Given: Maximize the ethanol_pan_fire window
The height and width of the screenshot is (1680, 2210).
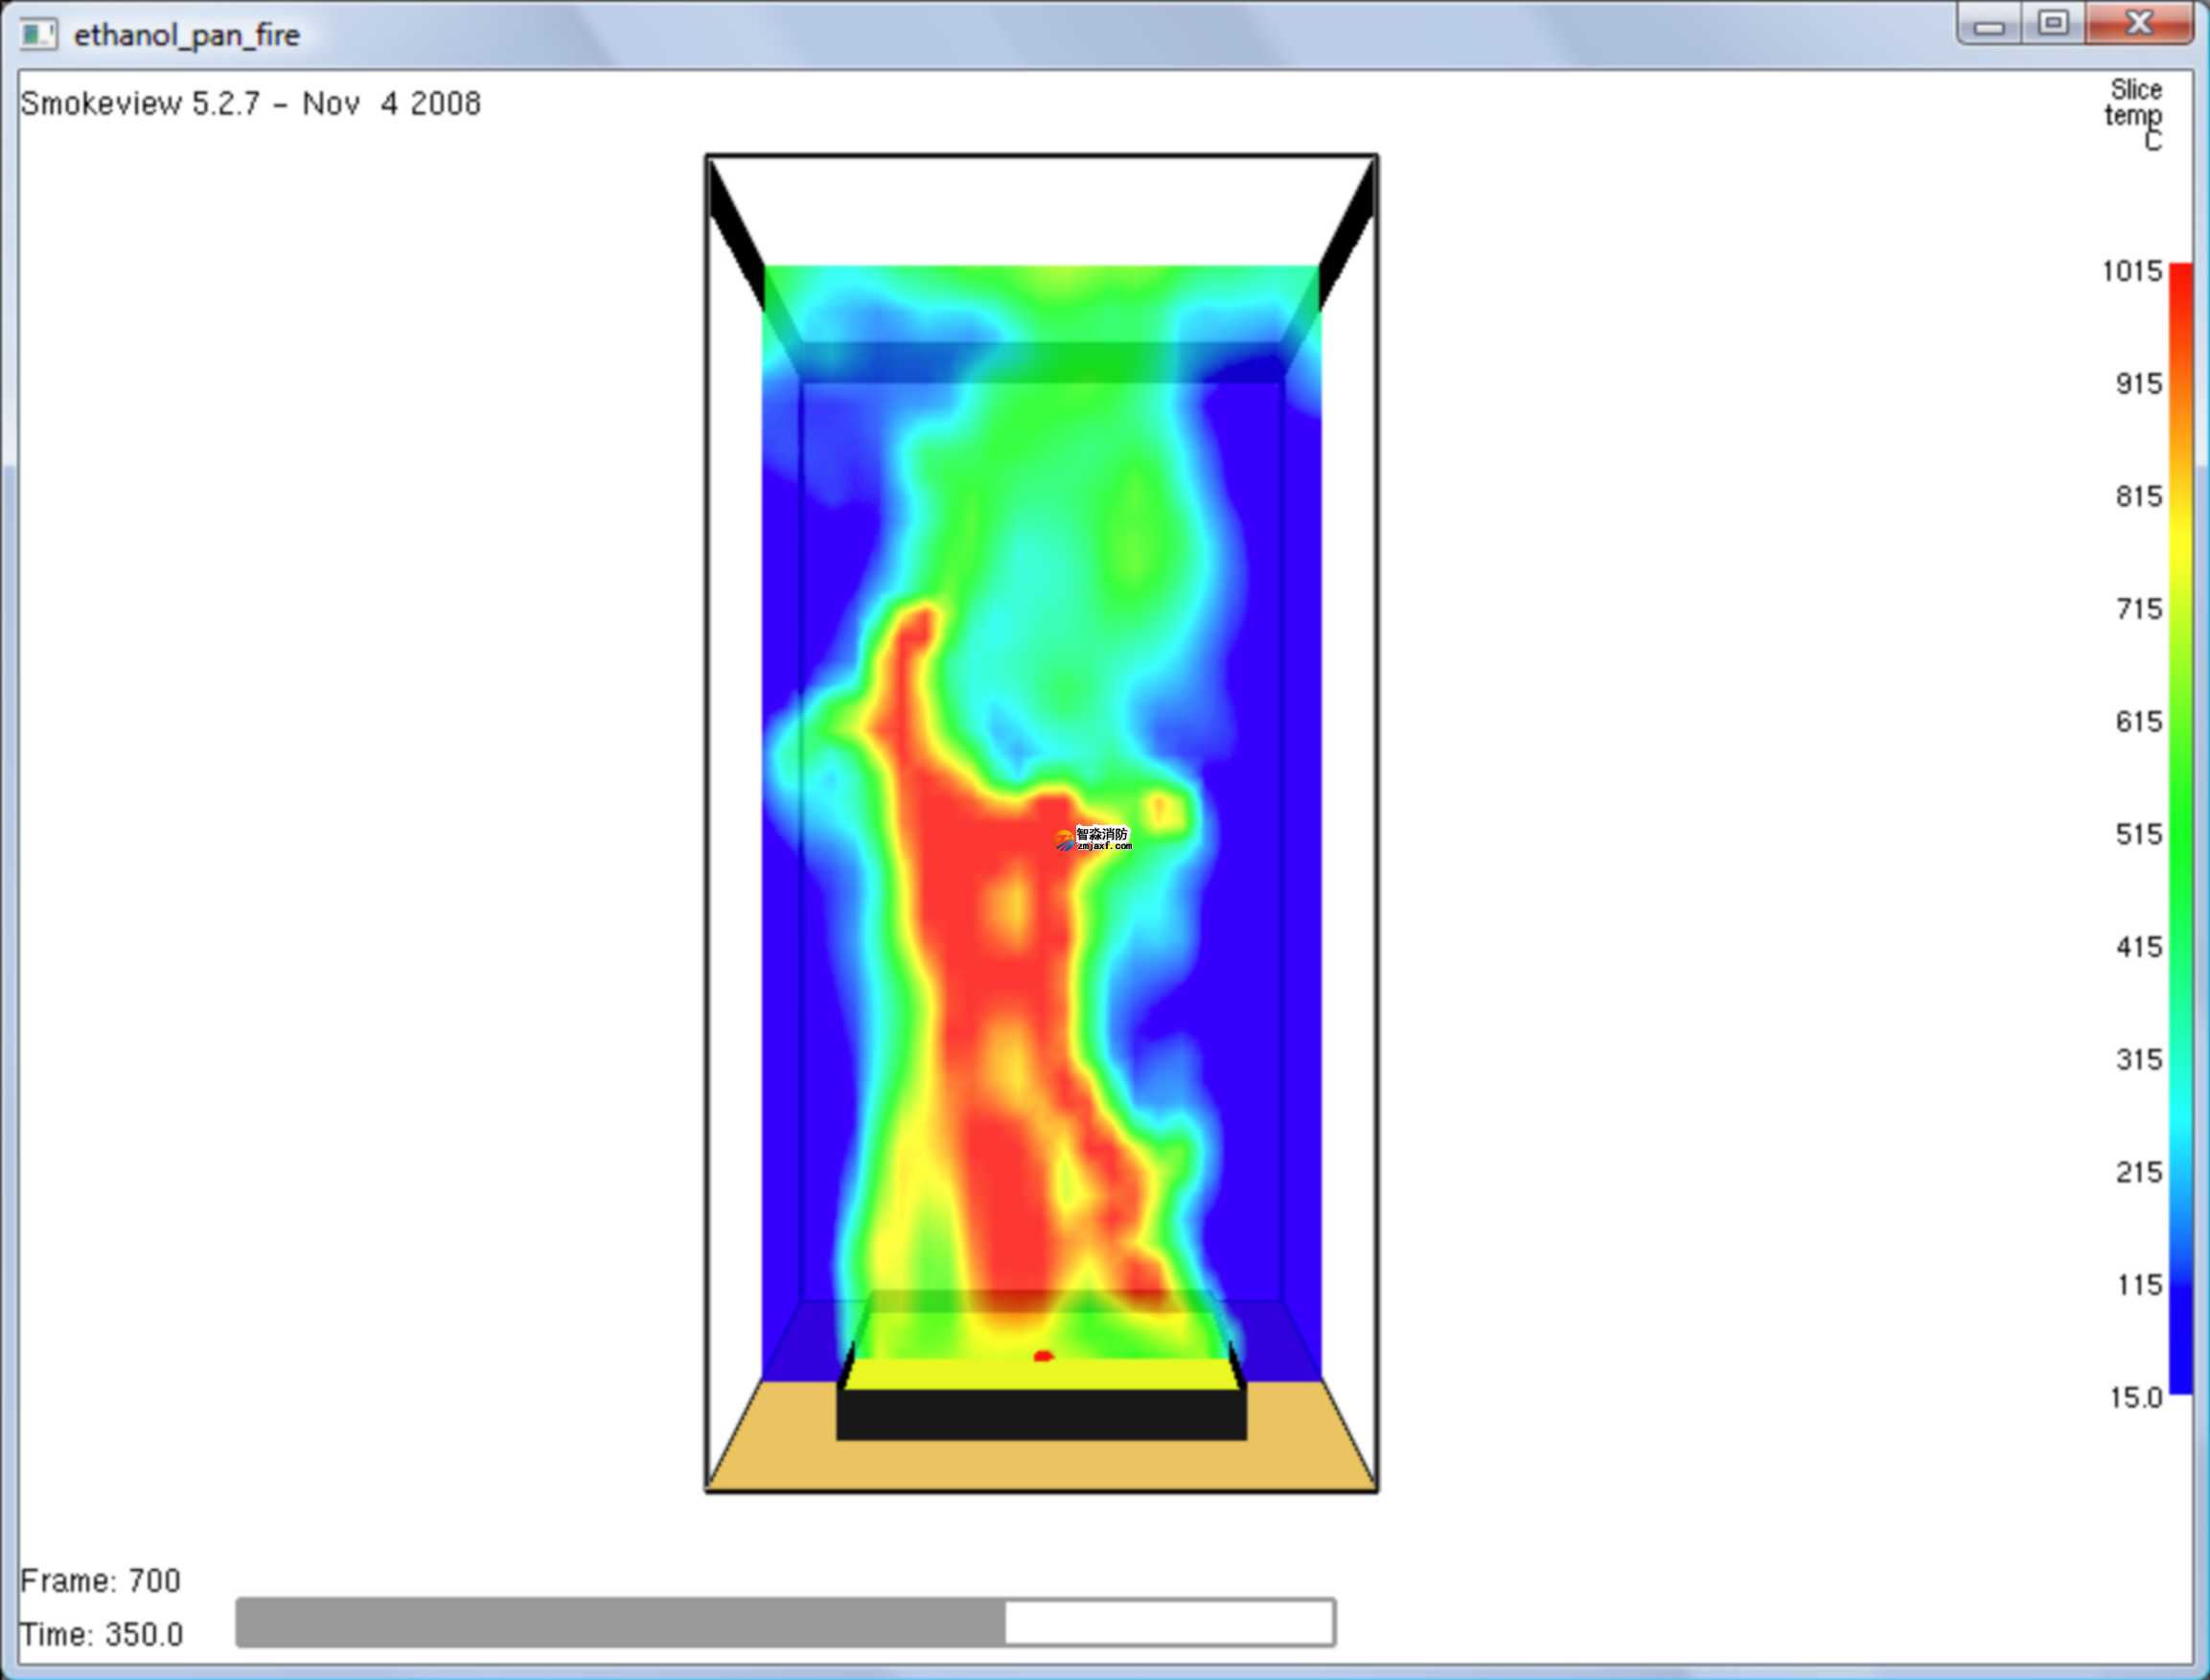Looking at the screenshot, I should [2053, 24].
